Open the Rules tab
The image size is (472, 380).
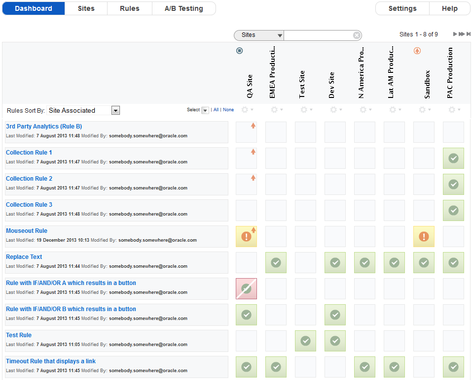pyautogui.click(x=129, y=8)
